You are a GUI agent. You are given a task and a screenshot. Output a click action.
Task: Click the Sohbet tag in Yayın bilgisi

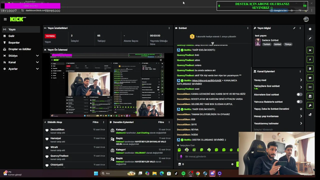tap(277, 44)
